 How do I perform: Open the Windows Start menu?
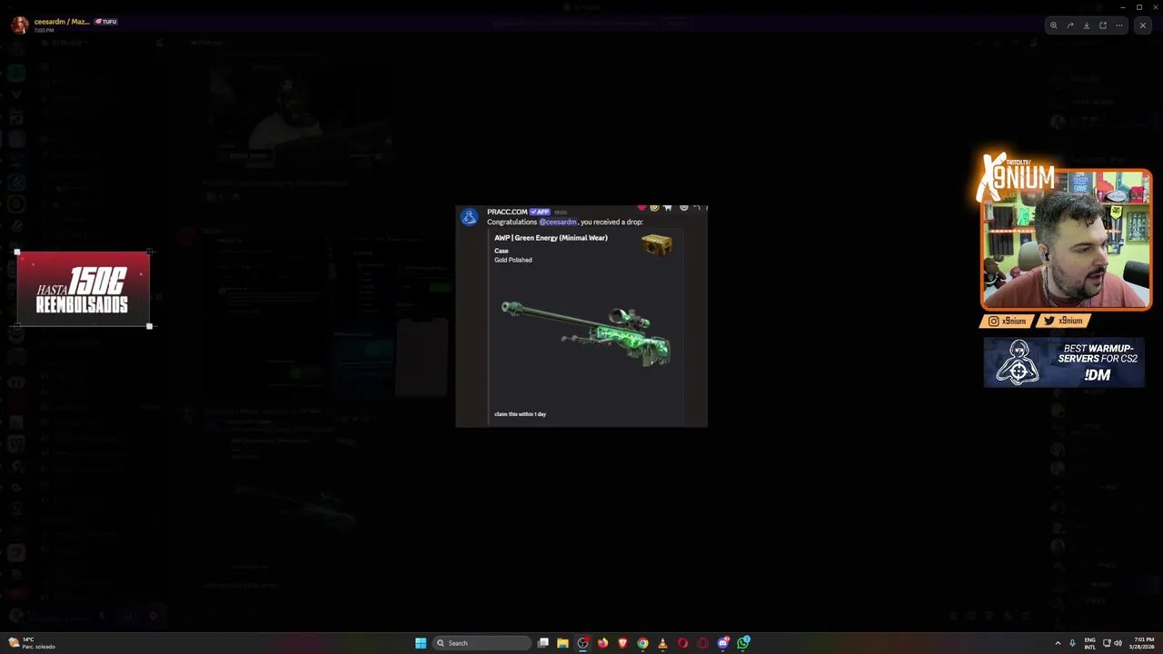[x=421, y=643]
